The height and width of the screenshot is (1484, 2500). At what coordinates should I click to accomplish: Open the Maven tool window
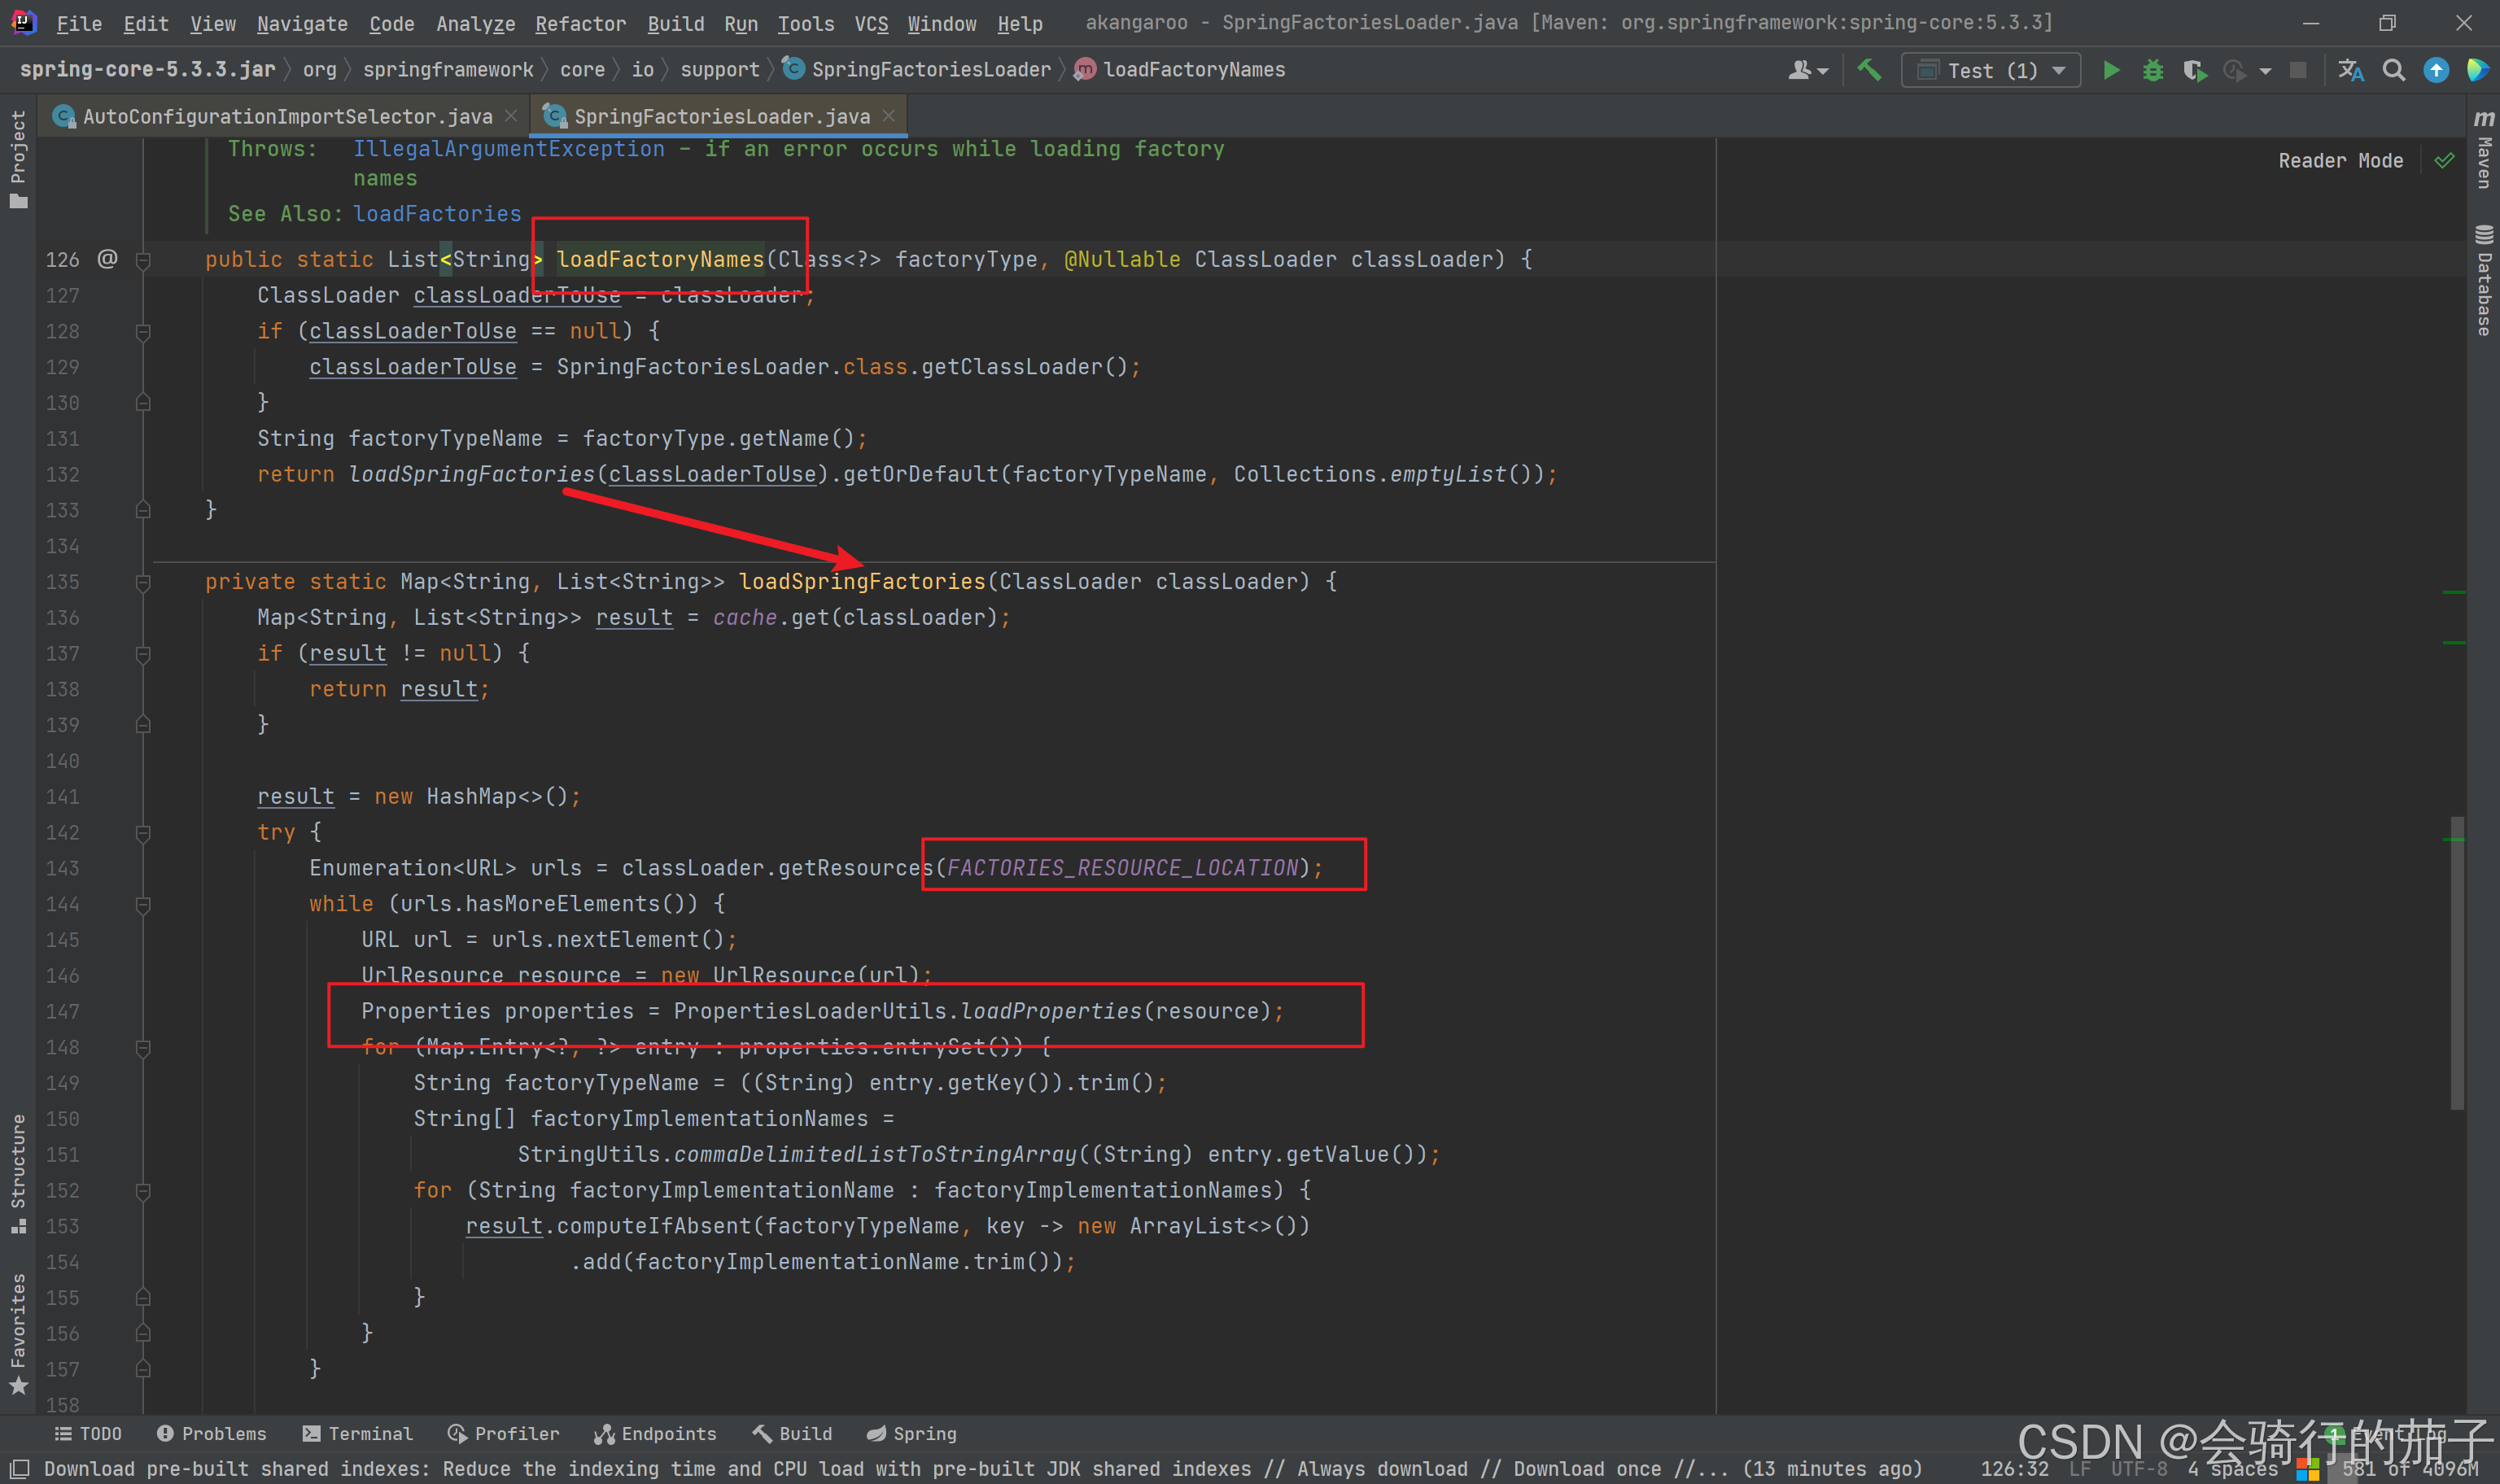coord(2484,148)
